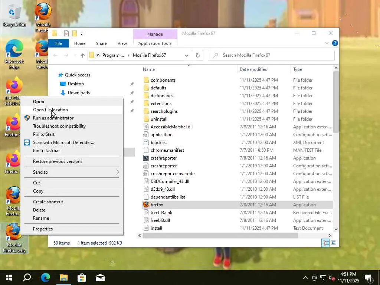
Task: Open Recycle Bin desktop icon
Action: coord(14,15)
